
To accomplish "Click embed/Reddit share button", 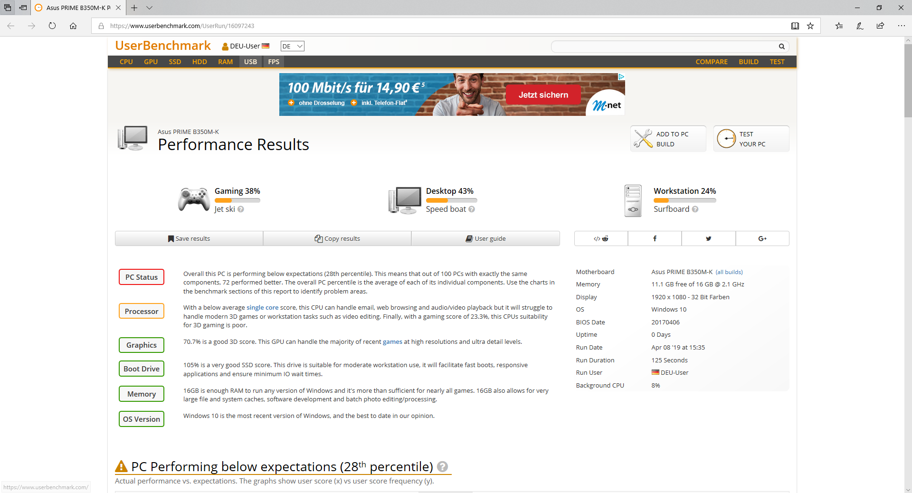I will point(601,238).
